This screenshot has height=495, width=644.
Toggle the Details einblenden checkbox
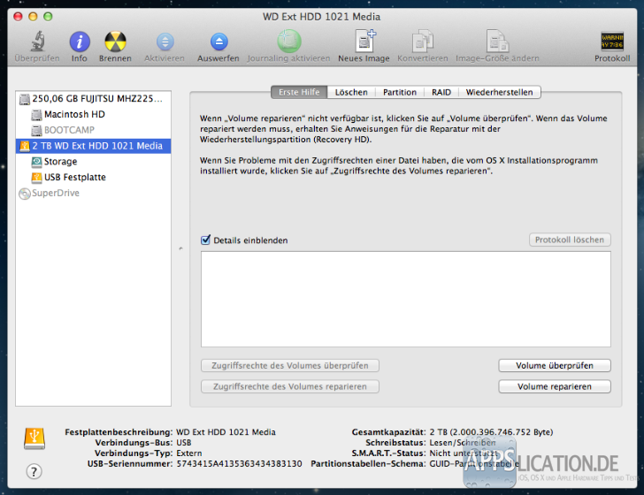click(206, 240)
